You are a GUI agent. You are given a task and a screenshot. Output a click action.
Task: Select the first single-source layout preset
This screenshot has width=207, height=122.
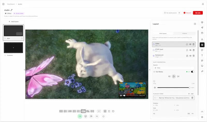click(x=61, y=111)
